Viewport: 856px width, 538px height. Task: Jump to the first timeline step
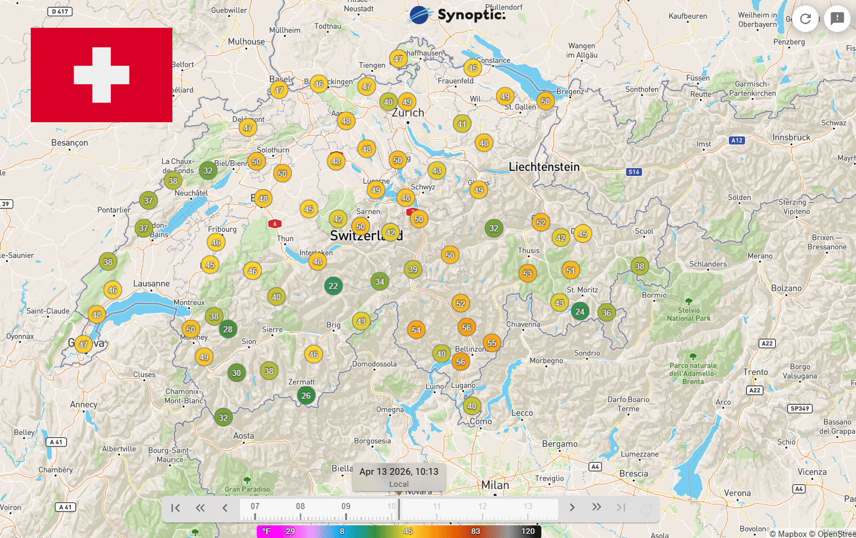(x=175, y=508)
